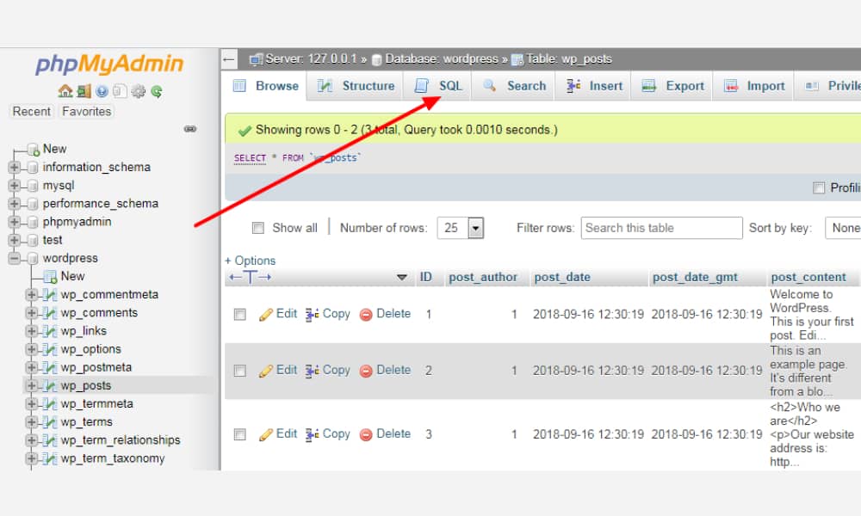The image size is (861, 516).
Task: Click New database icon at tree top
Action: coord(34,149)
